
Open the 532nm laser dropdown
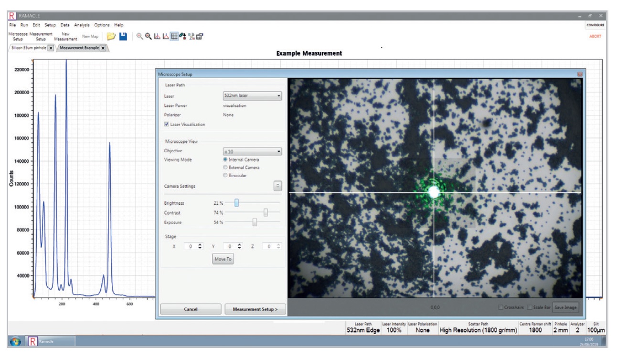pos(252,96)
